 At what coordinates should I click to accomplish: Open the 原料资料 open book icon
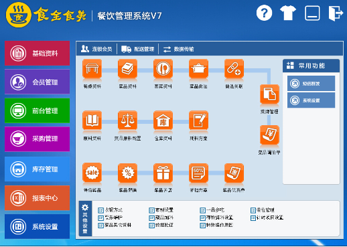click(92, 120)
